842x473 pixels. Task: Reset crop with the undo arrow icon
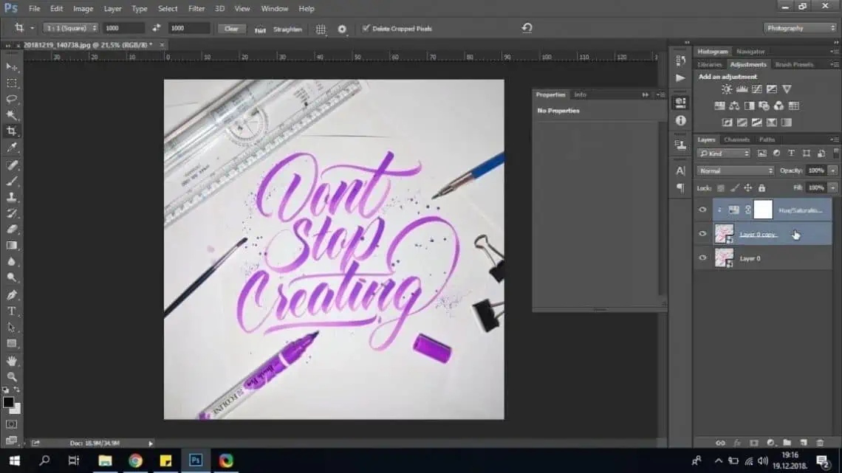point(527,28)
